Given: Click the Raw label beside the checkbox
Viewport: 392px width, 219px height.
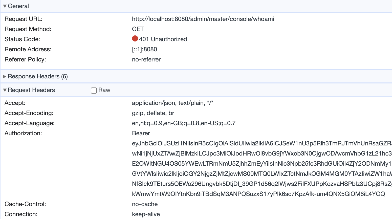Looking at the screenshot, I should coord(104,90).
